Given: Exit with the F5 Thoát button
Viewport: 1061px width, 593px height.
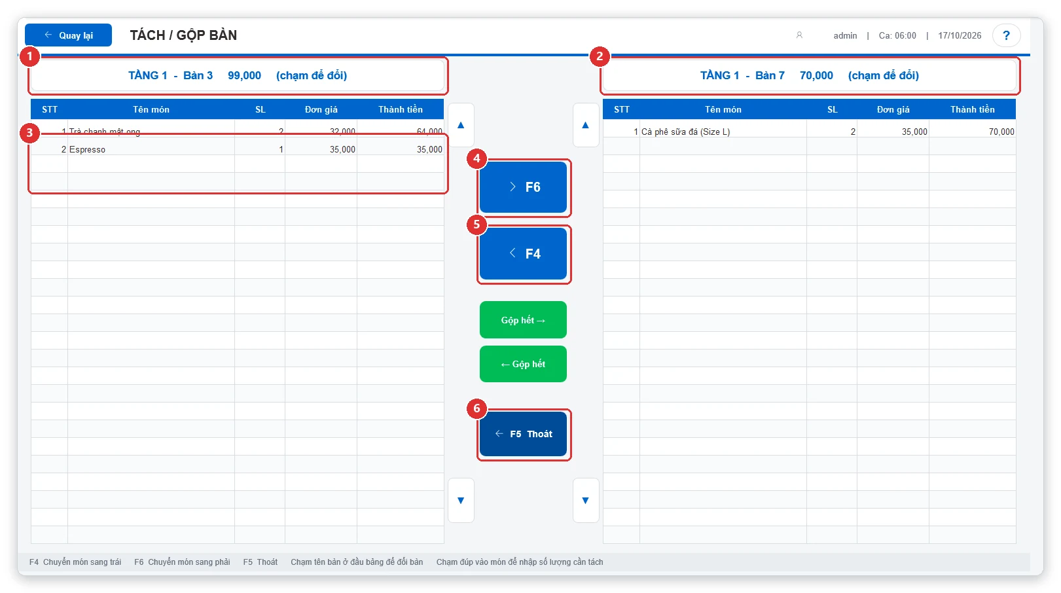Looking at the screenshot, I should 523,434.
